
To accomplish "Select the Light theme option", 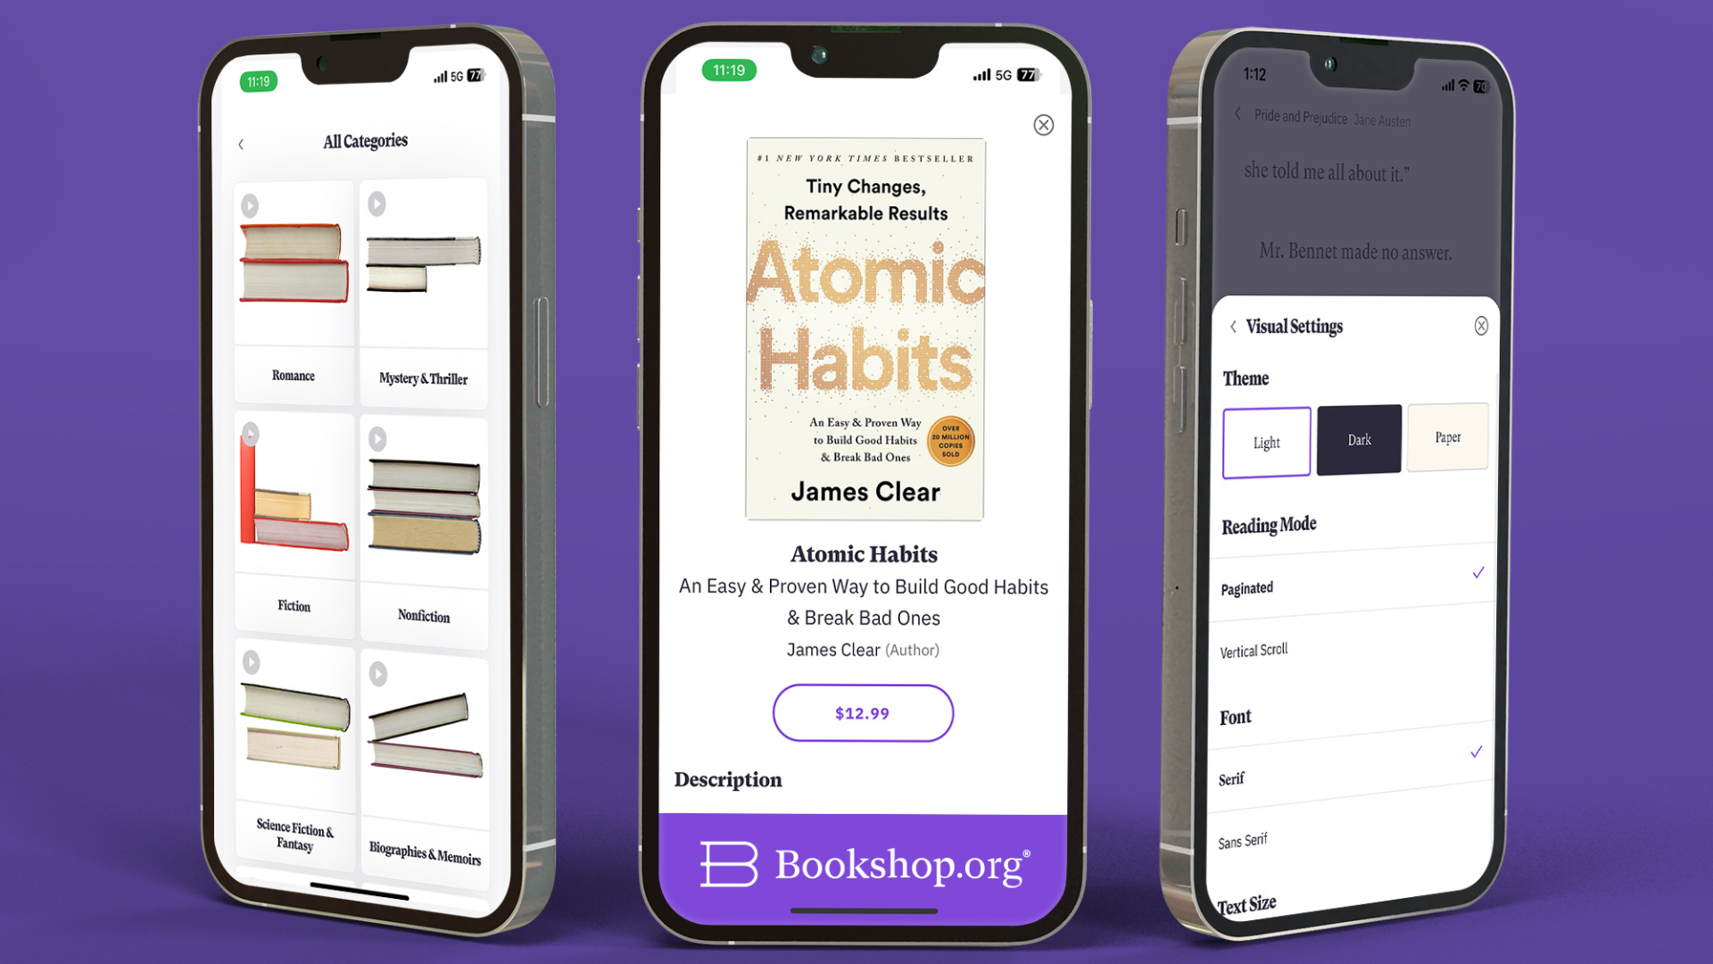I will pos(1265,440).
